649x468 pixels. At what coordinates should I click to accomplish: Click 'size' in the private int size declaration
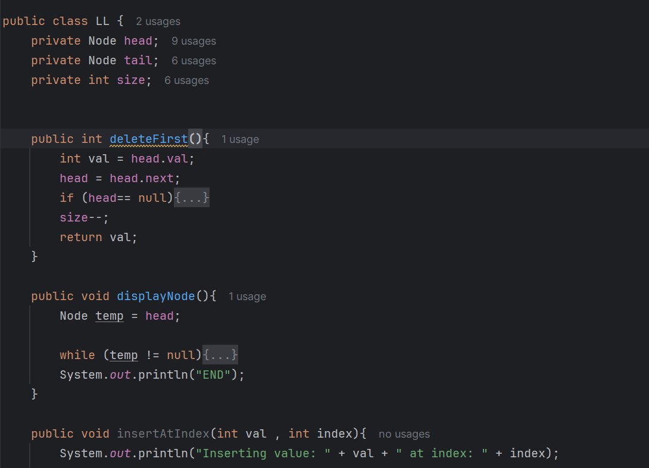pos(131,80)
